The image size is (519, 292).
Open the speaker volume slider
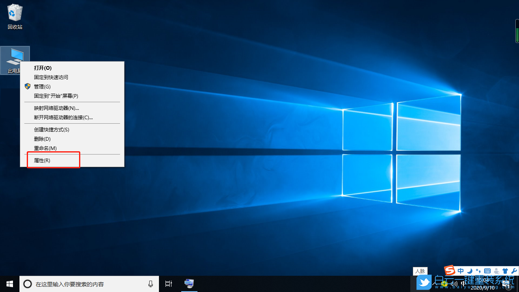click(454, 284)
